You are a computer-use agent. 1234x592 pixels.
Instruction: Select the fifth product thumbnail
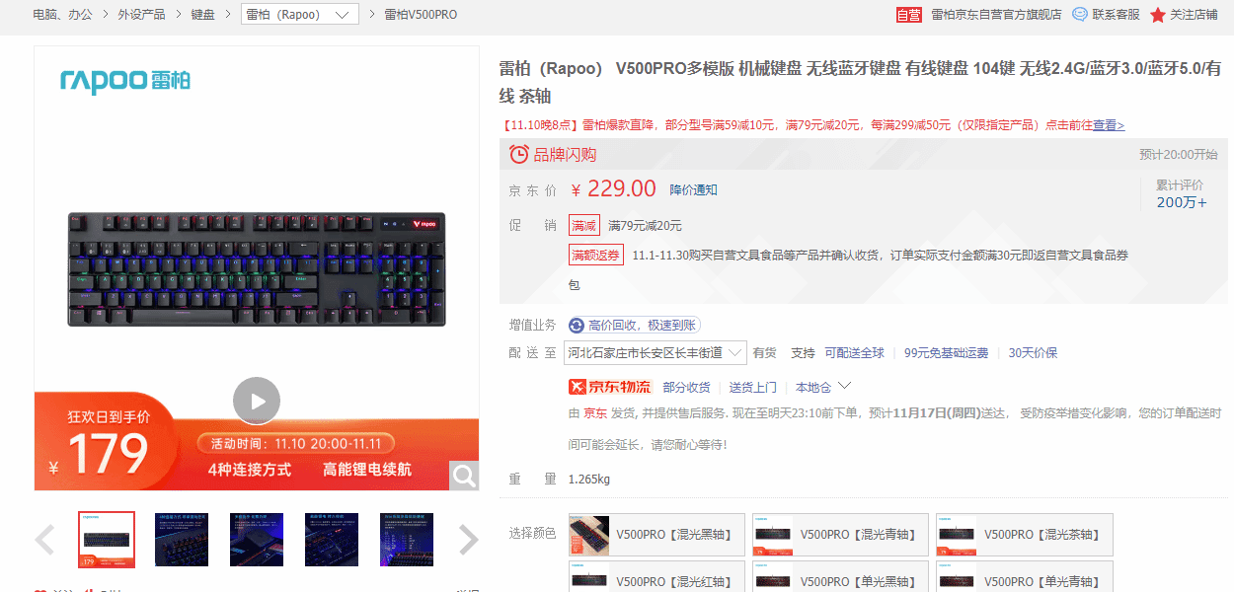coord(407,540)
